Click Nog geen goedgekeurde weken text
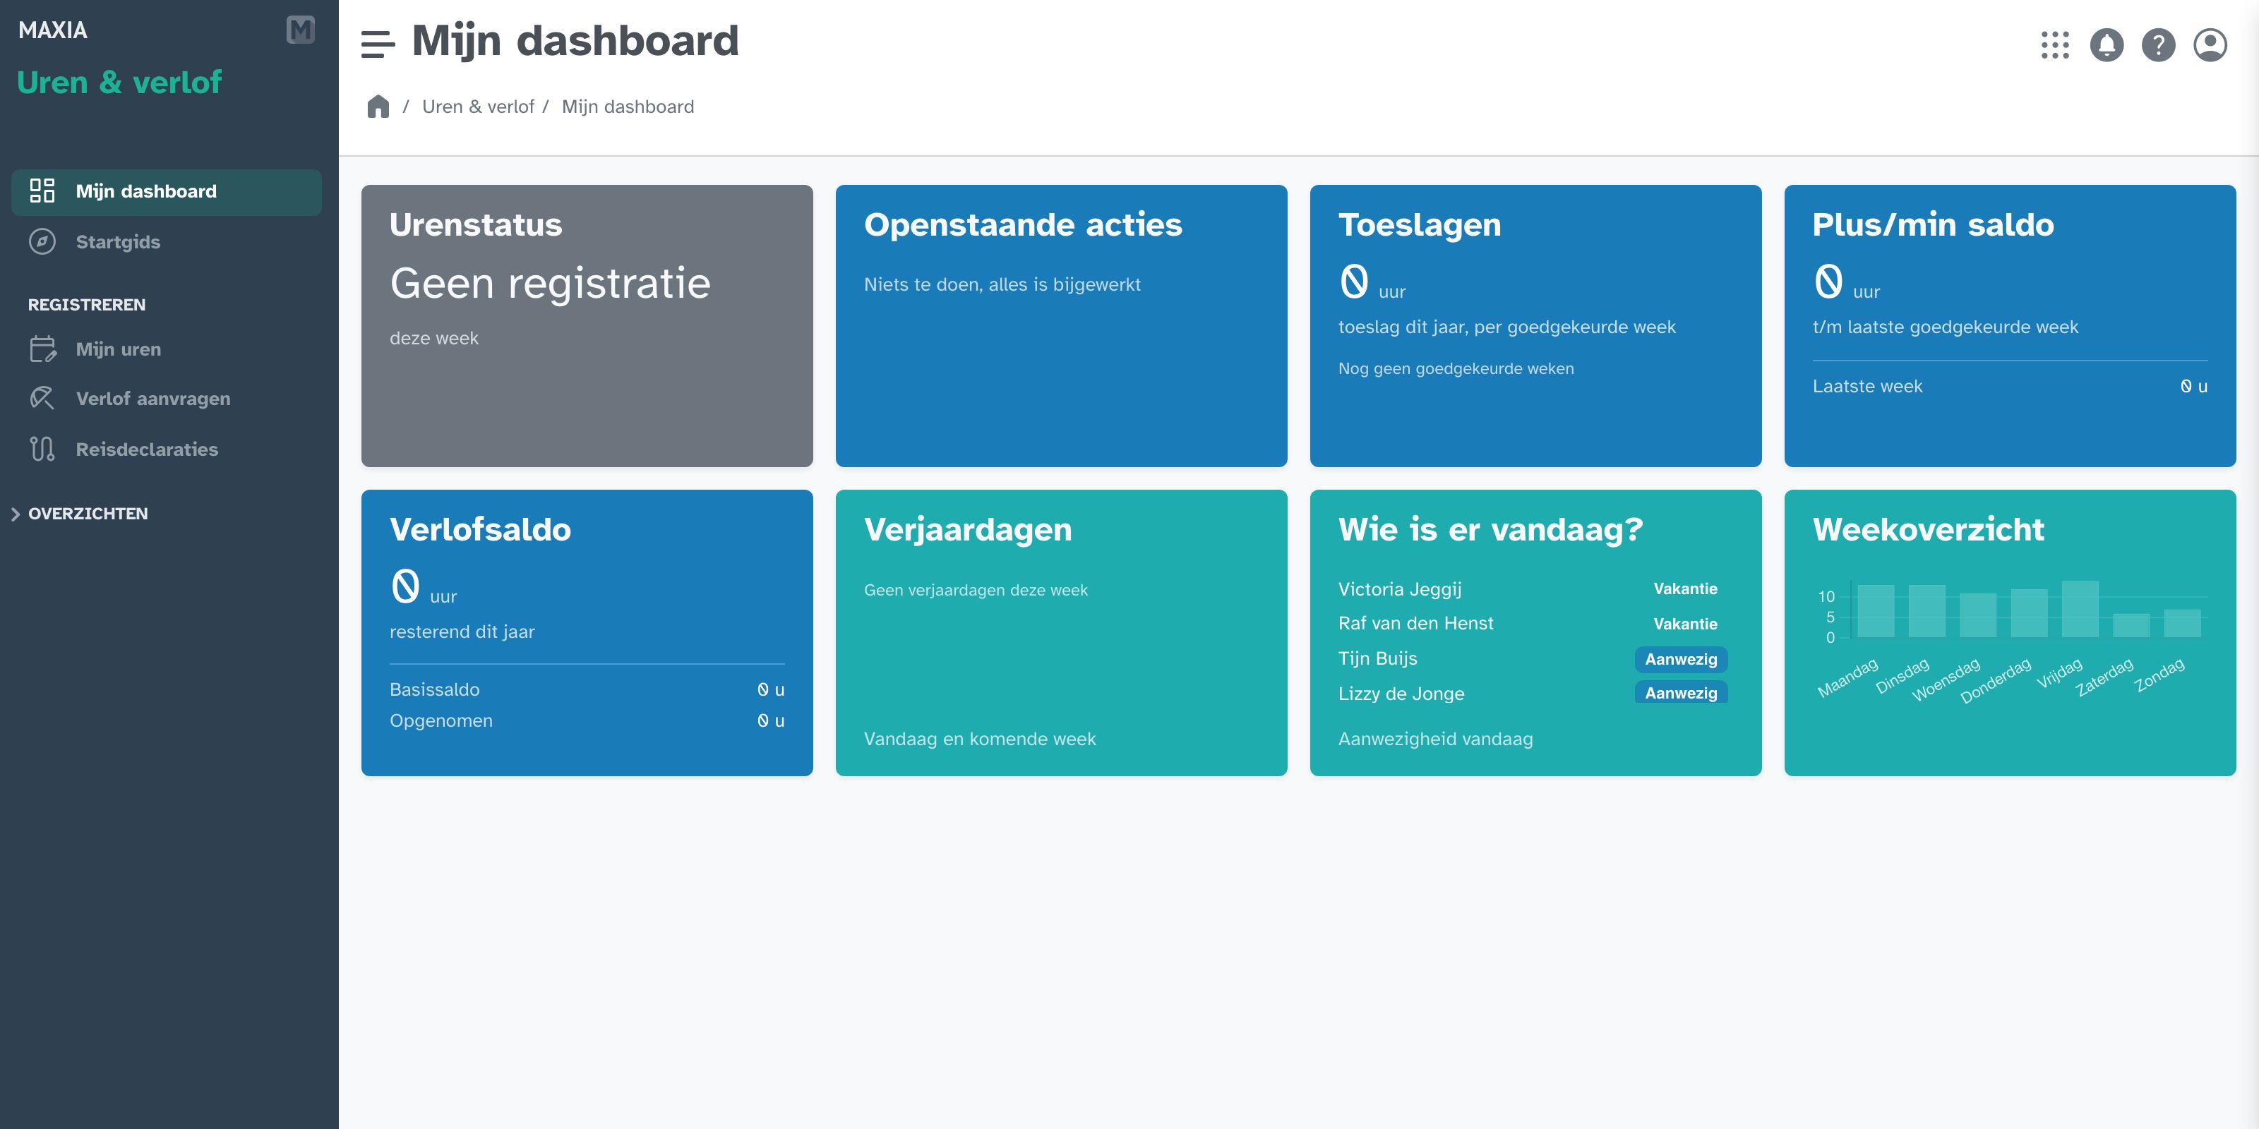2259x1129 pixels. [x=1456, y=369]
